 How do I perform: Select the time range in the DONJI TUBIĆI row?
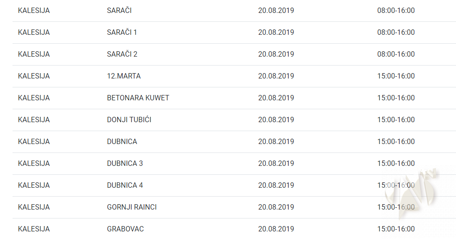tap(396, 120)
